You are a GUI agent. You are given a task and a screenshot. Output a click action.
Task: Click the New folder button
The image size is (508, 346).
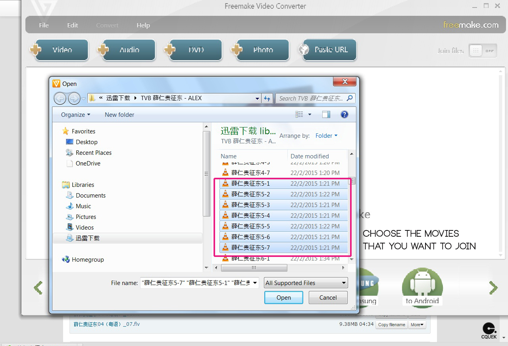[x=119, y=115]
